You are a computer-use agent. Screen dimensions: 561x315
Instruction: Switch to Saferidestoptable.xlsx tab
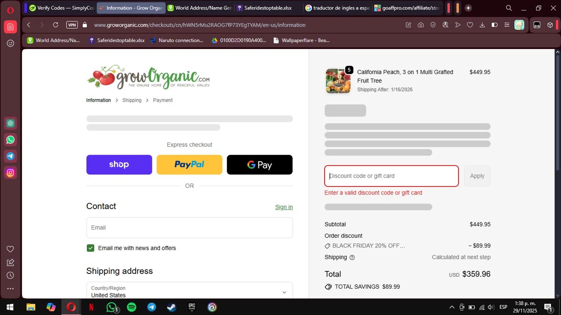(x=268, y=8)
